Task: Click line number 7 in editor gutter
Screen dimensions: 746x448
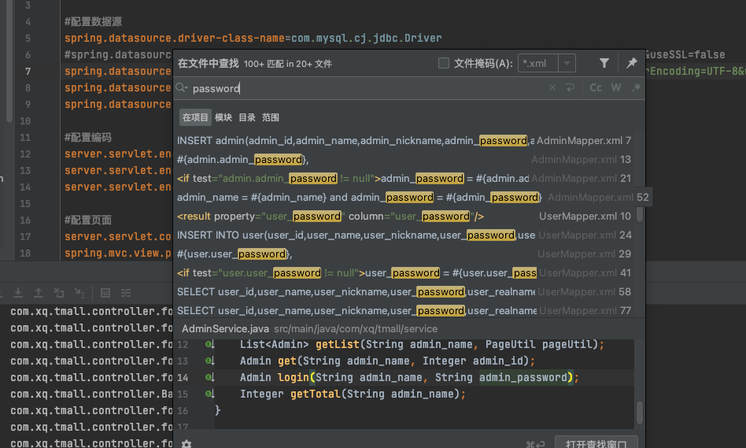Action: coord(28,72)
